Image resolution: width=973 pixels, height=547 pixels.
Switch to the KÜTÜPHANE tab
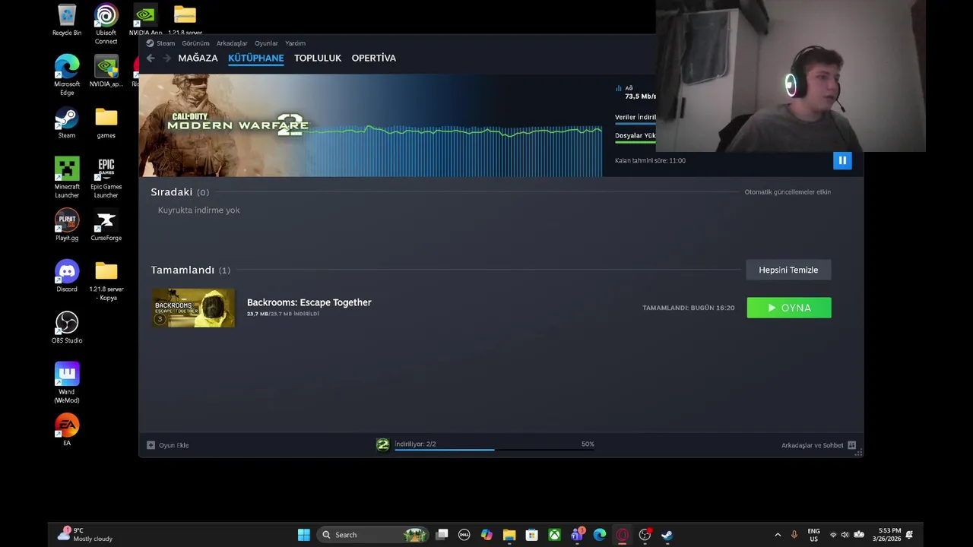pos(256,58)
